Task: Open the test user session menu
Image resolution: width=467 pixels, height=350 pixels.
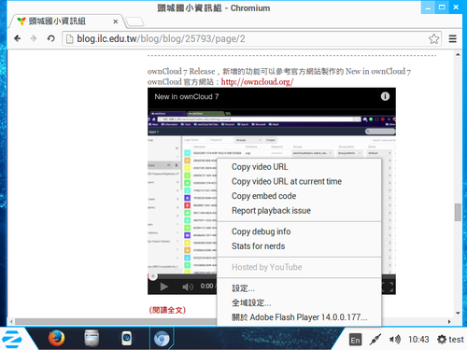Action: (x=450, y=340)
